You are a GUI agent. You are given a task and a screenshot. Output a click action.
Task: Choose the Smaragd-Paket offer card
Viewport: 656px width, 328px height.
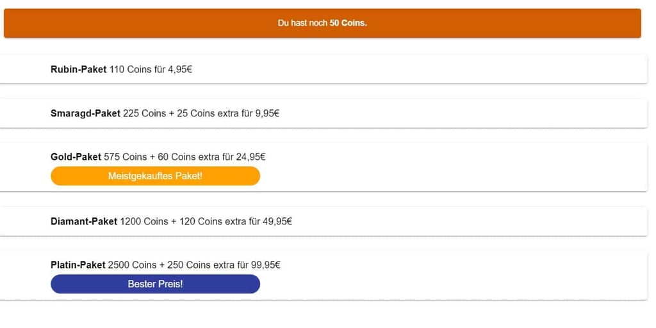point(324,113)
